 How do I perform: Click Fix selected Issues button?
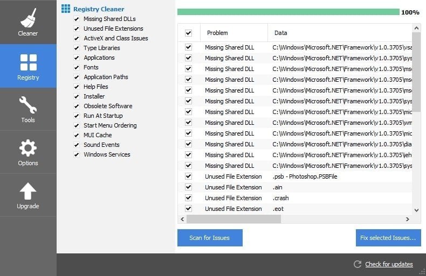(x=388, y=238)
